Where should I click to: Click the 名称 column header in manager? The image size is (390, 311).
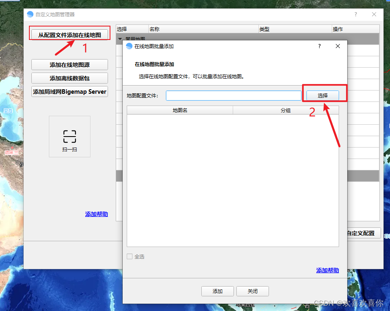click(x=203, y=29)
